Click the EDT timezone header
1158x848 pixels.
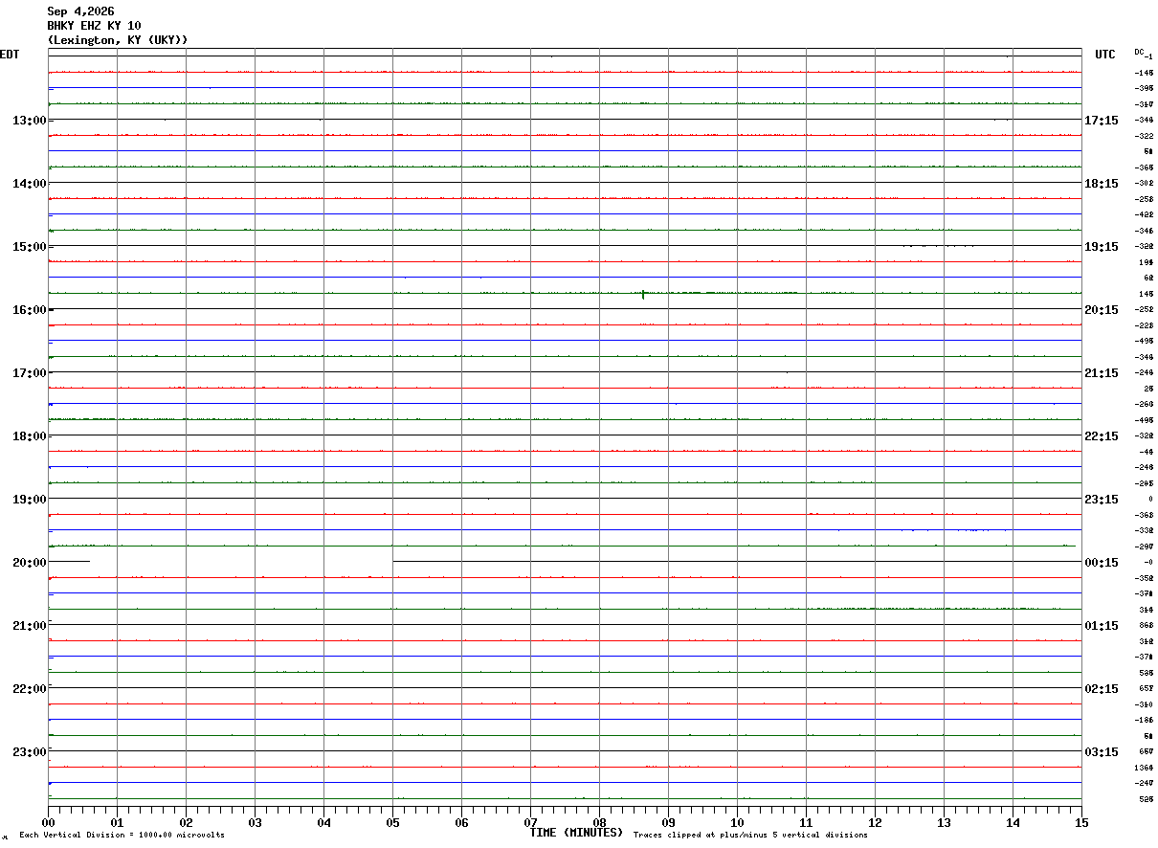click(x=9, y=55)
